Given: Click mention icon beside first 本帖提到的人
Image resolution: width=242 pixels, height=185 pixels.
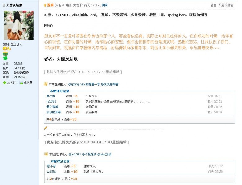Looking at the screenshot, I should point(46,84).
